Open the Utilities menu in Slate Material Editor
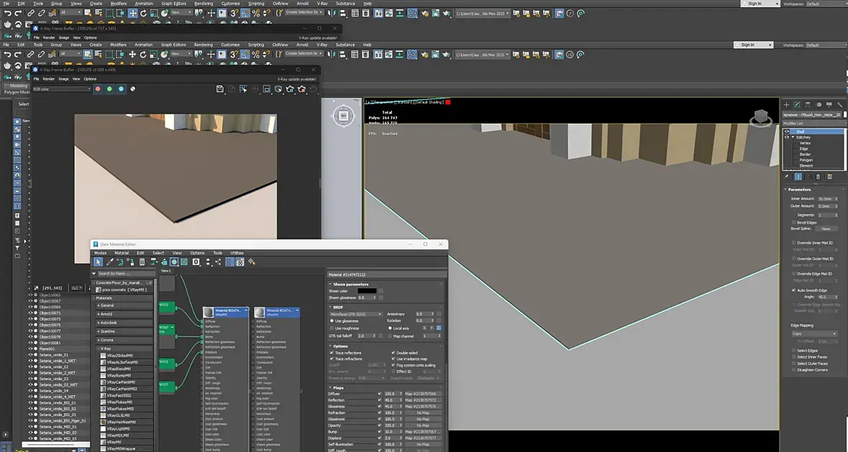Screen dimensions: 848x452 (236, 253)
